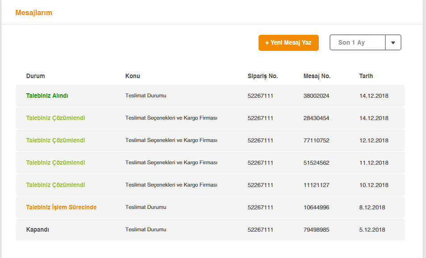This screenshot has width=426, height=258.
Task: Open Talebiniz Çözümlendi message dated 10.12.2018
Action: 55,185
